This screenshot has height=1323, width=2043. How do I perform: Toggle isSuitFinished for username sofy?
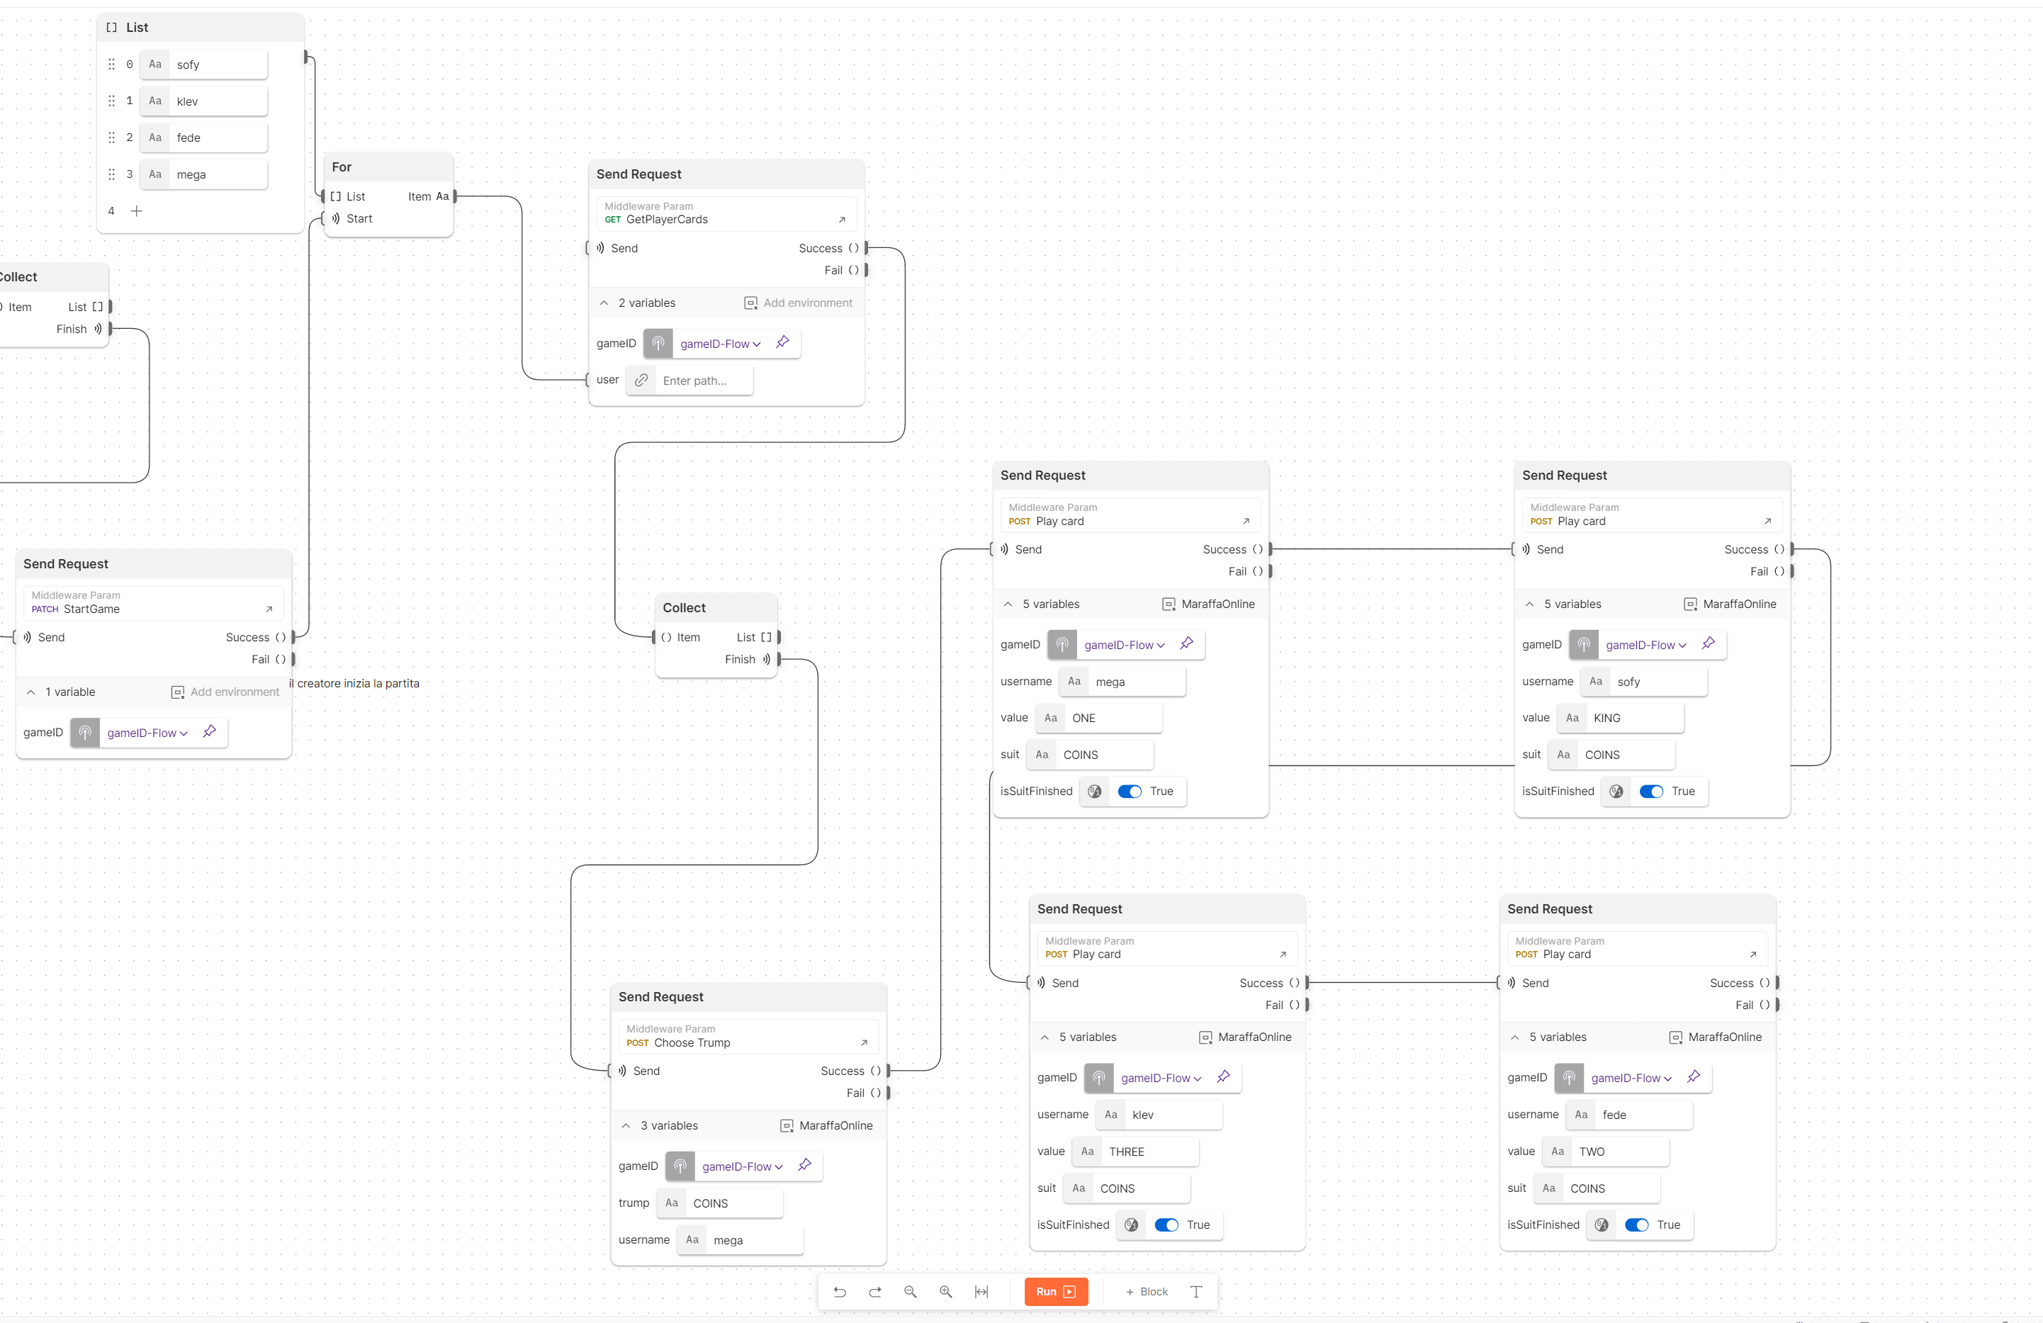point(1650,792)
